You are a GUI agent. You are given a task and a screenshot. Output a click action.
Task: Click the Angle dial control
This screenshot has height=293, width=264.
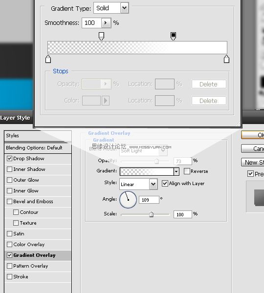tap(128, 200)
